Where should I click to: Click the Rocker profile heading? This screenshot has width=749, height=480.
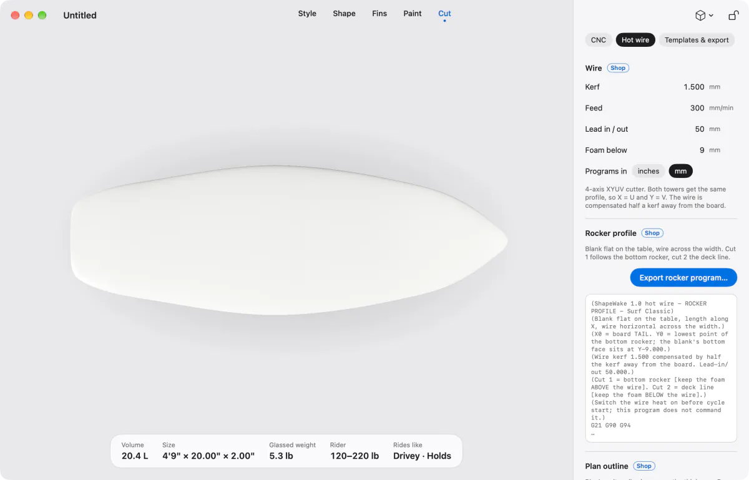tap(611, 233)
